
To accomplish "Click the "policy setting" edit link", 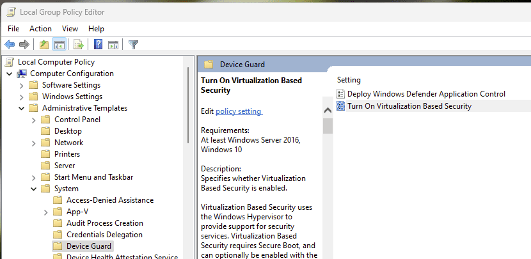I will (x=239, y=111).
